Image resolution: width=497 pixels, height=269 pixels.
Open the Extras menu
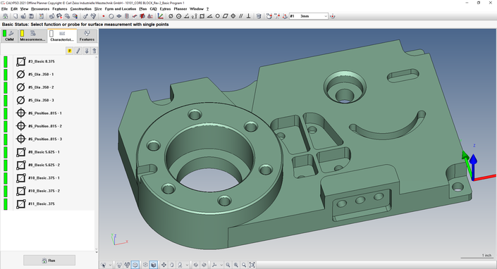[165, 9]
